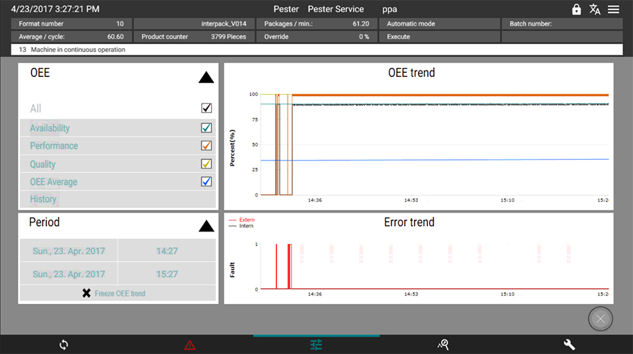
Task: Select the sliders settings icon in bottom bar
Action: click(x=316, y=344)
